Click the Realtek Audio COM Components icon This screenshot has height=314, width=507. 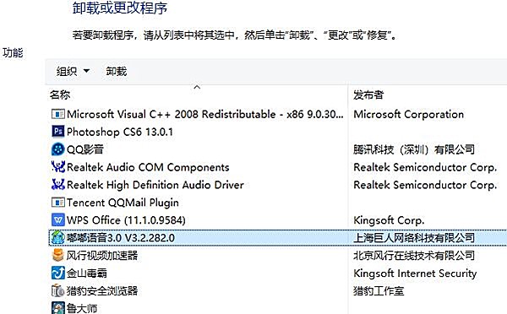pyautogui.click(x=57, y=167)
